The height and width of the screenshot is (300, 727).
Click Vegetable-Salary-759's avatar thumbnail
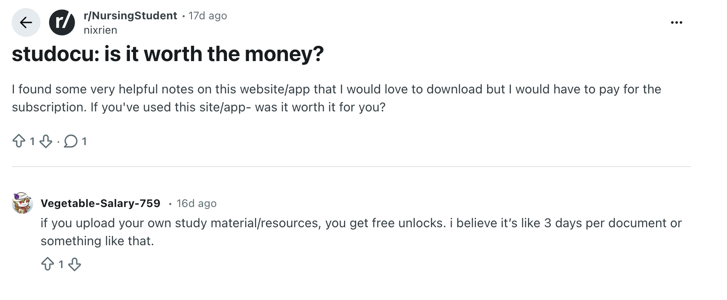(22, 204)
